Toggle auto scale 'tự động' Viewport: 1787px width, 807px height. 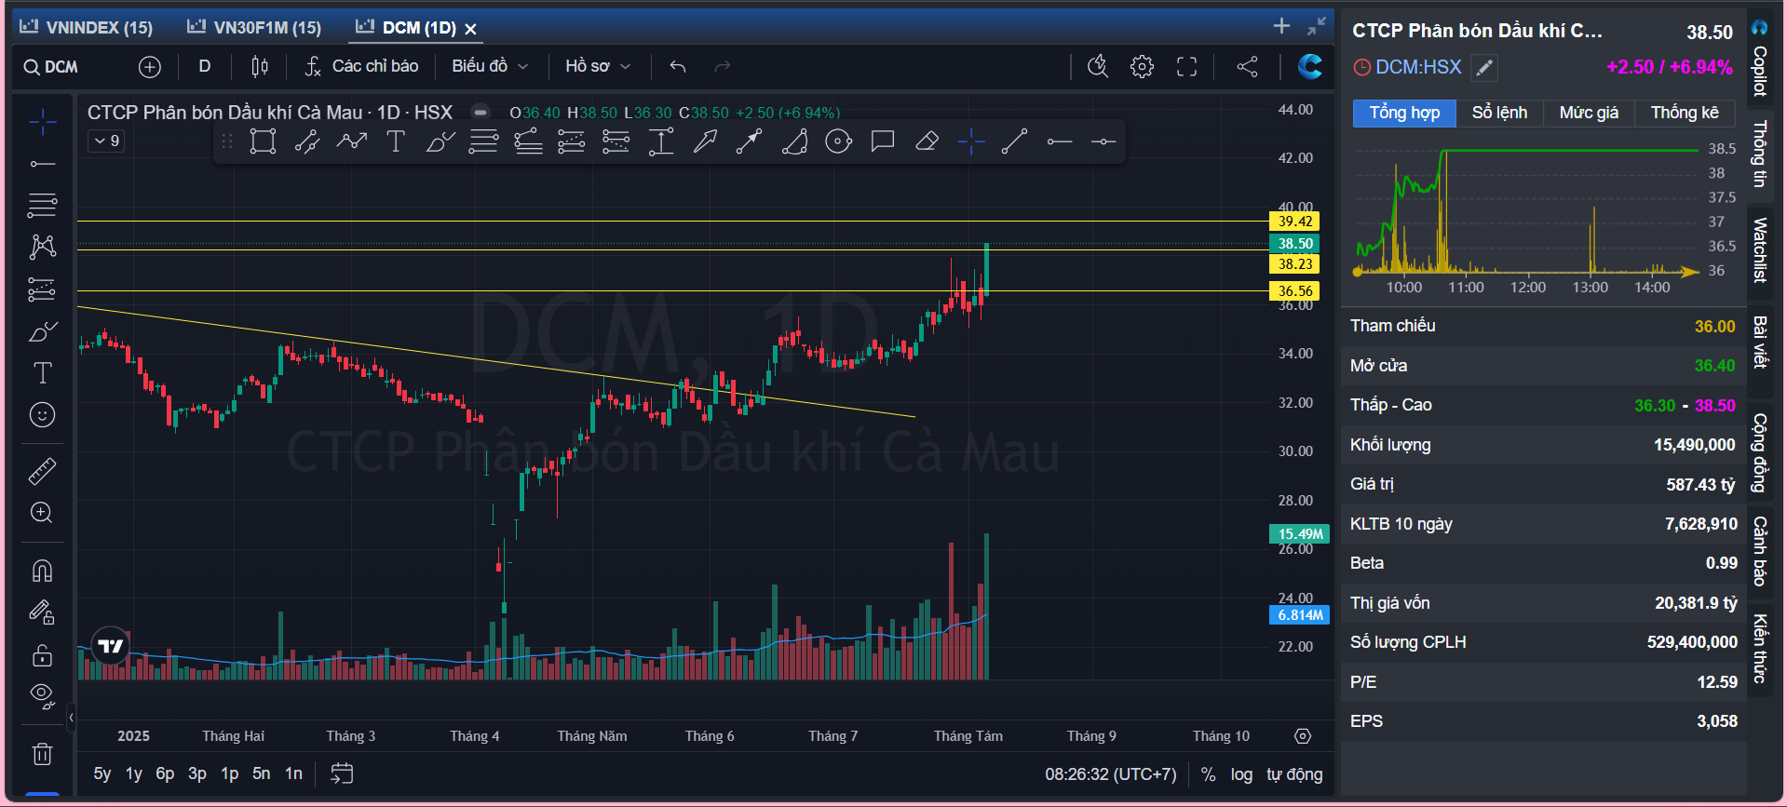click(x=1294, y=774)
